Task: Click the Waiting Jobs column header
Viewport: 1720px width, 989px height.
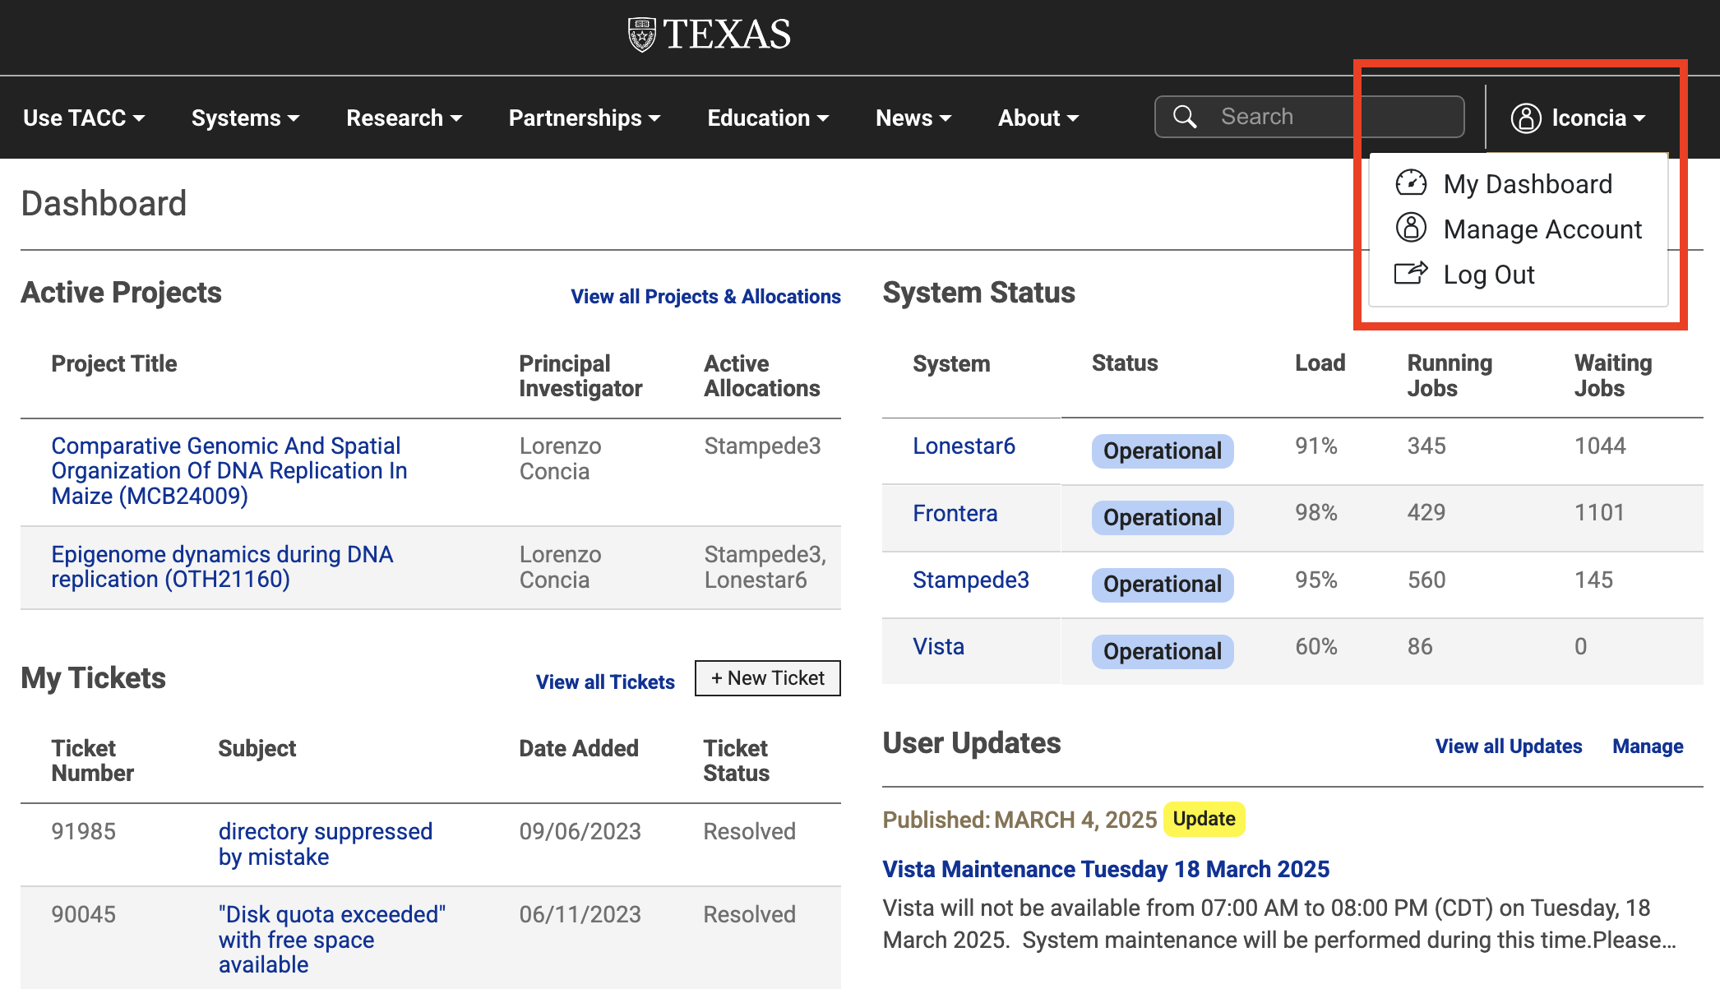Action: pos(1612,376)
